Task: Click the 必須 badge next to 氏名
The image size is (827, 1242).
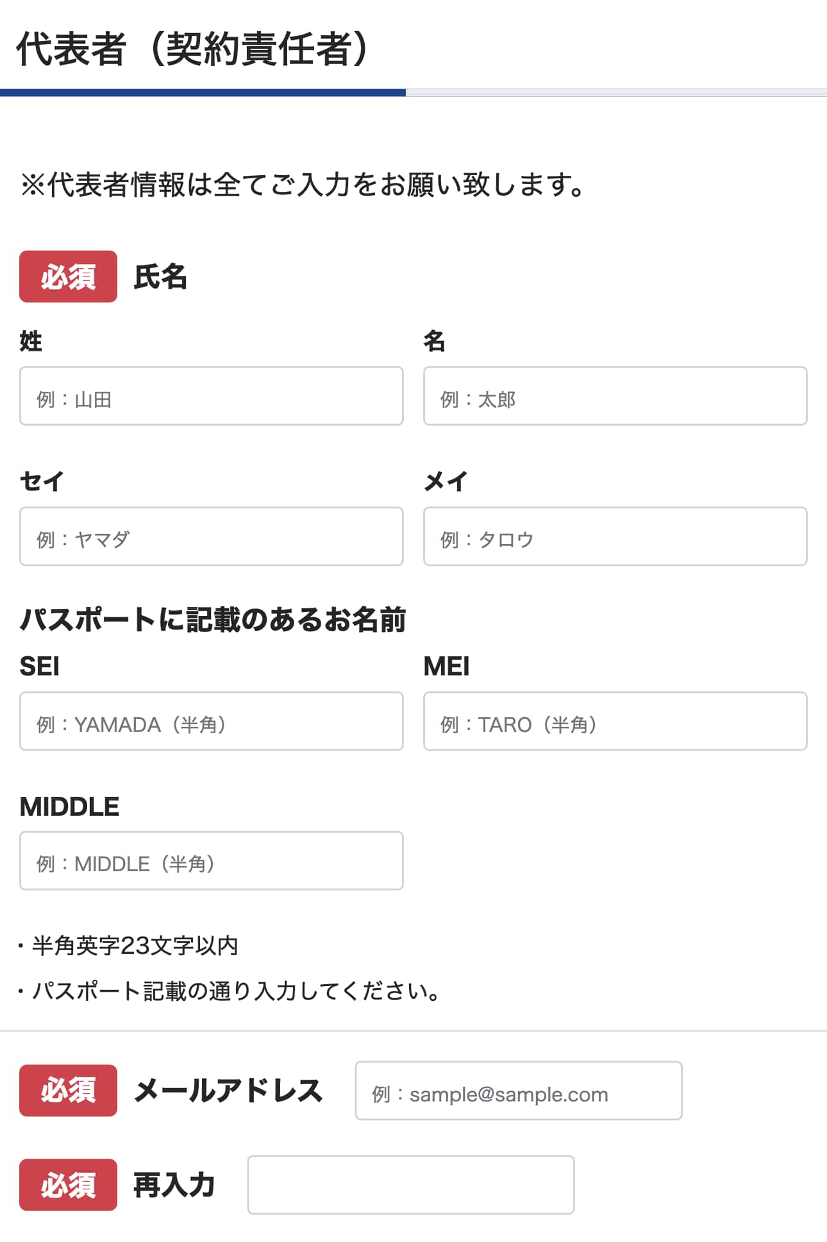Action: click(x=68, y=276)
